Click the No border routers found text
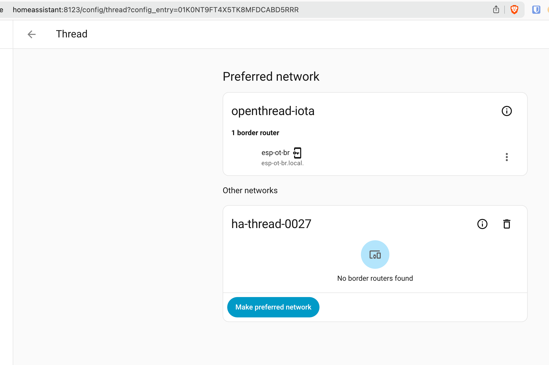 tap(375, 278)
